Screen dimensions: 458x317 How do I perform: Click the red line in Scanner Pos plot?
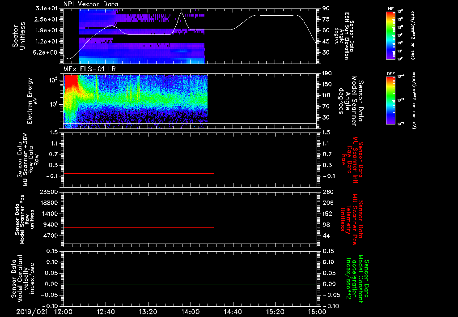[x=139, y=227]
